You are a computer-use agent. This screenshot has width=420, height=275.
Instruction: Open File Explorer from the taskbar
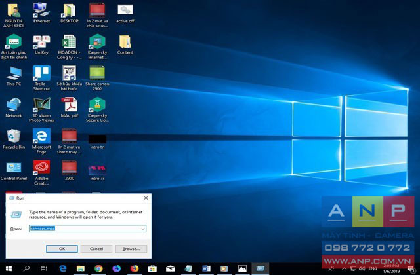(x=80, y=268)
